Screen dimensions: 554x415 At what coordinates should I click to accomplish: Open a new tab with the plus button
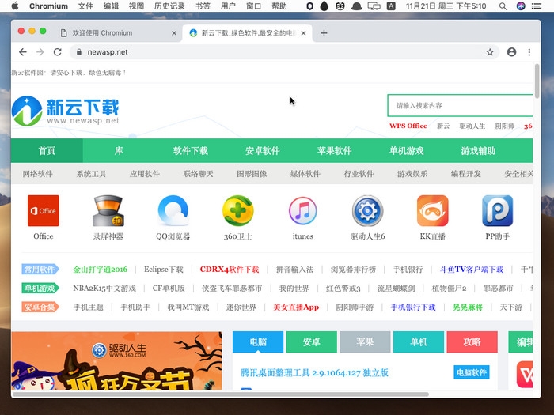point(324,33)
